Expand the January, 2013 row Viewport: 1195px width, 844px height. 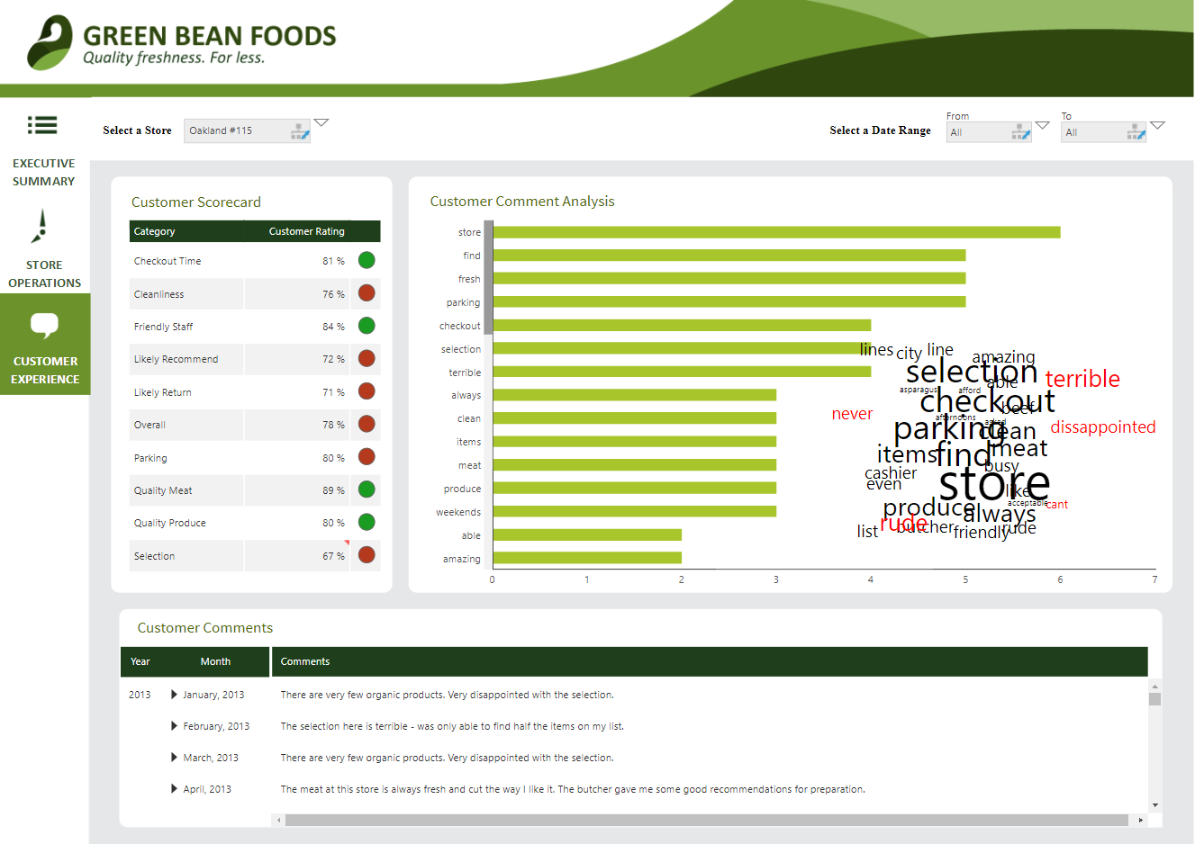click(x=174, y=695)
